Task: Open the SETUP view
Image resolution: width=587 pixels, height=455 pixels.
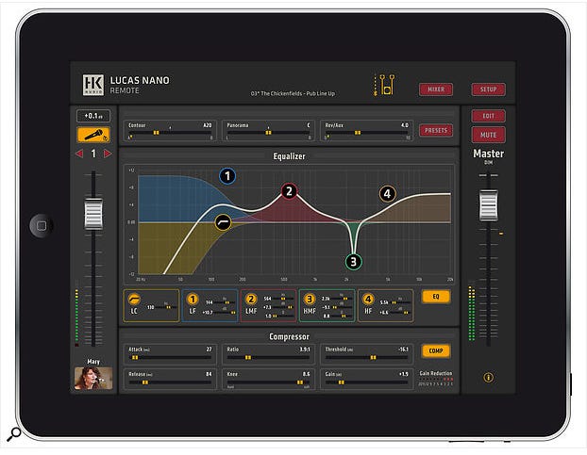Action: (488, 89)
